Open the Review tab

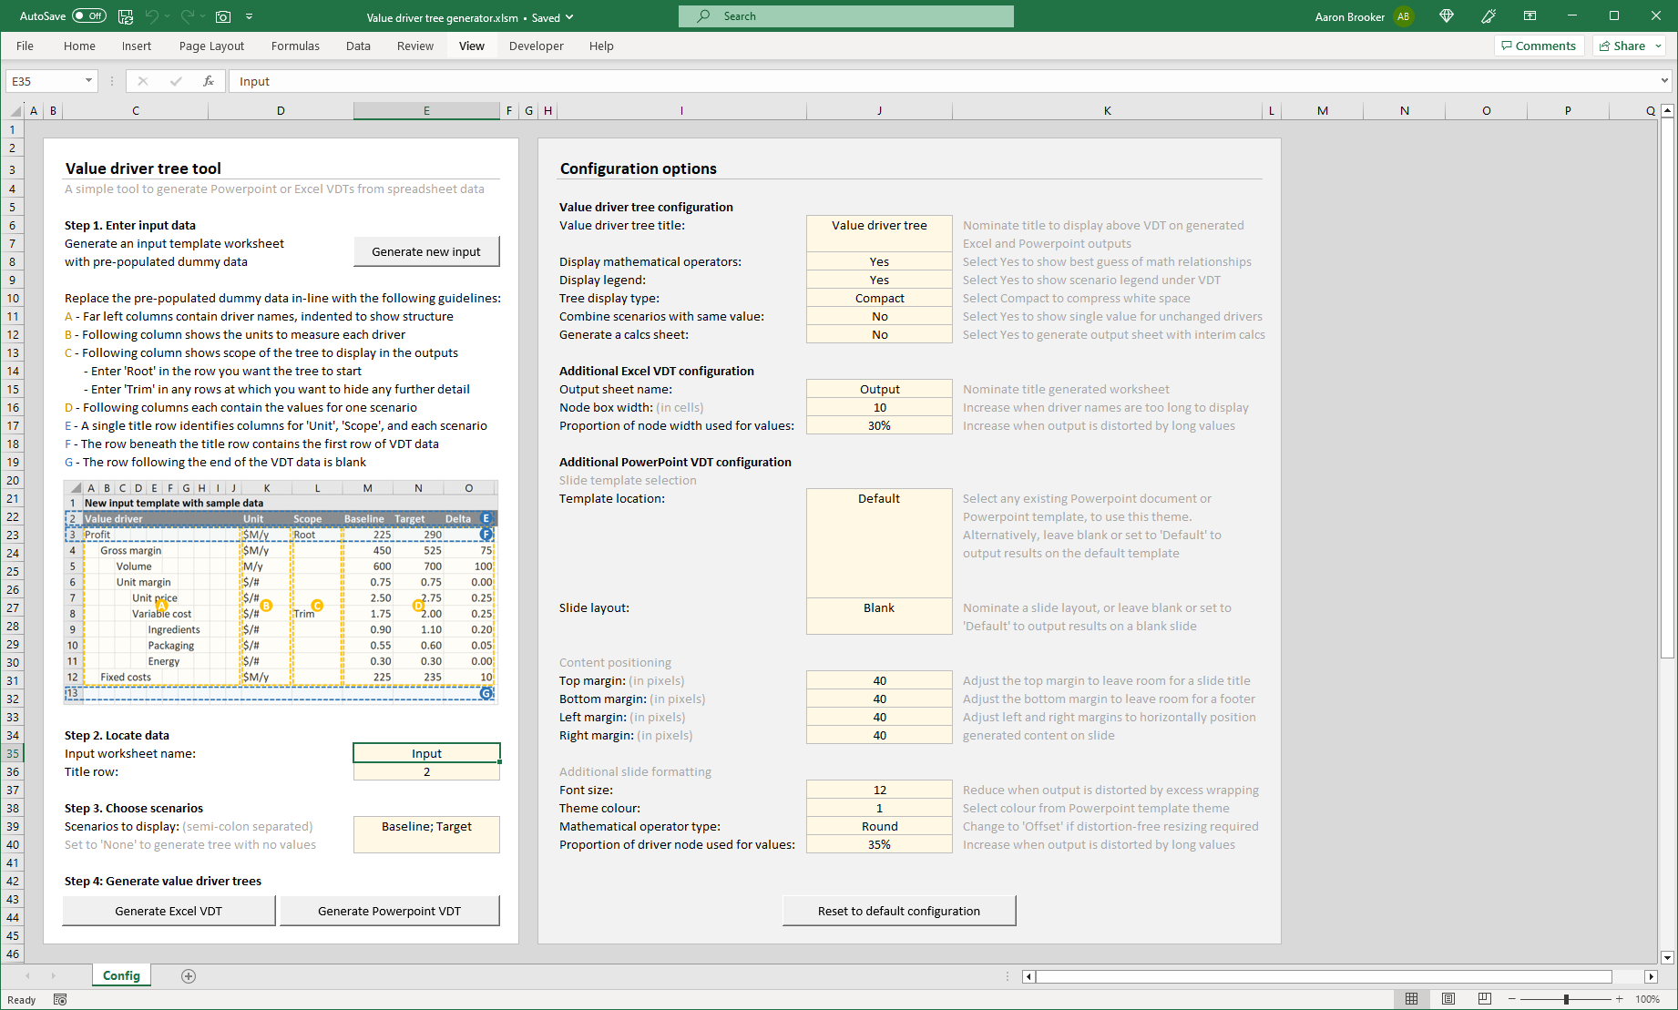[x=414, y=46]
